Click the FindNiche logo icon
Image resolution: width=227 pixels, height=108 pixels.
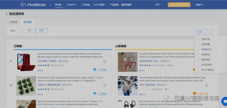click(x=24, y=5)
